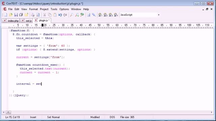Create a new file with toolbar icon
The width and height of the screenshot is (216, 121).
[x=5, y=15]
